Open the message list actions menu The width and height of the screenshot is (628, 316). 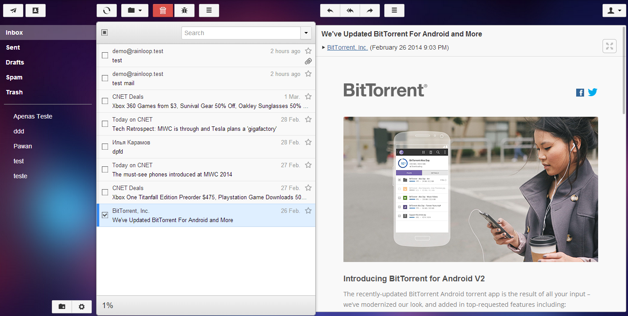[209, 10]
